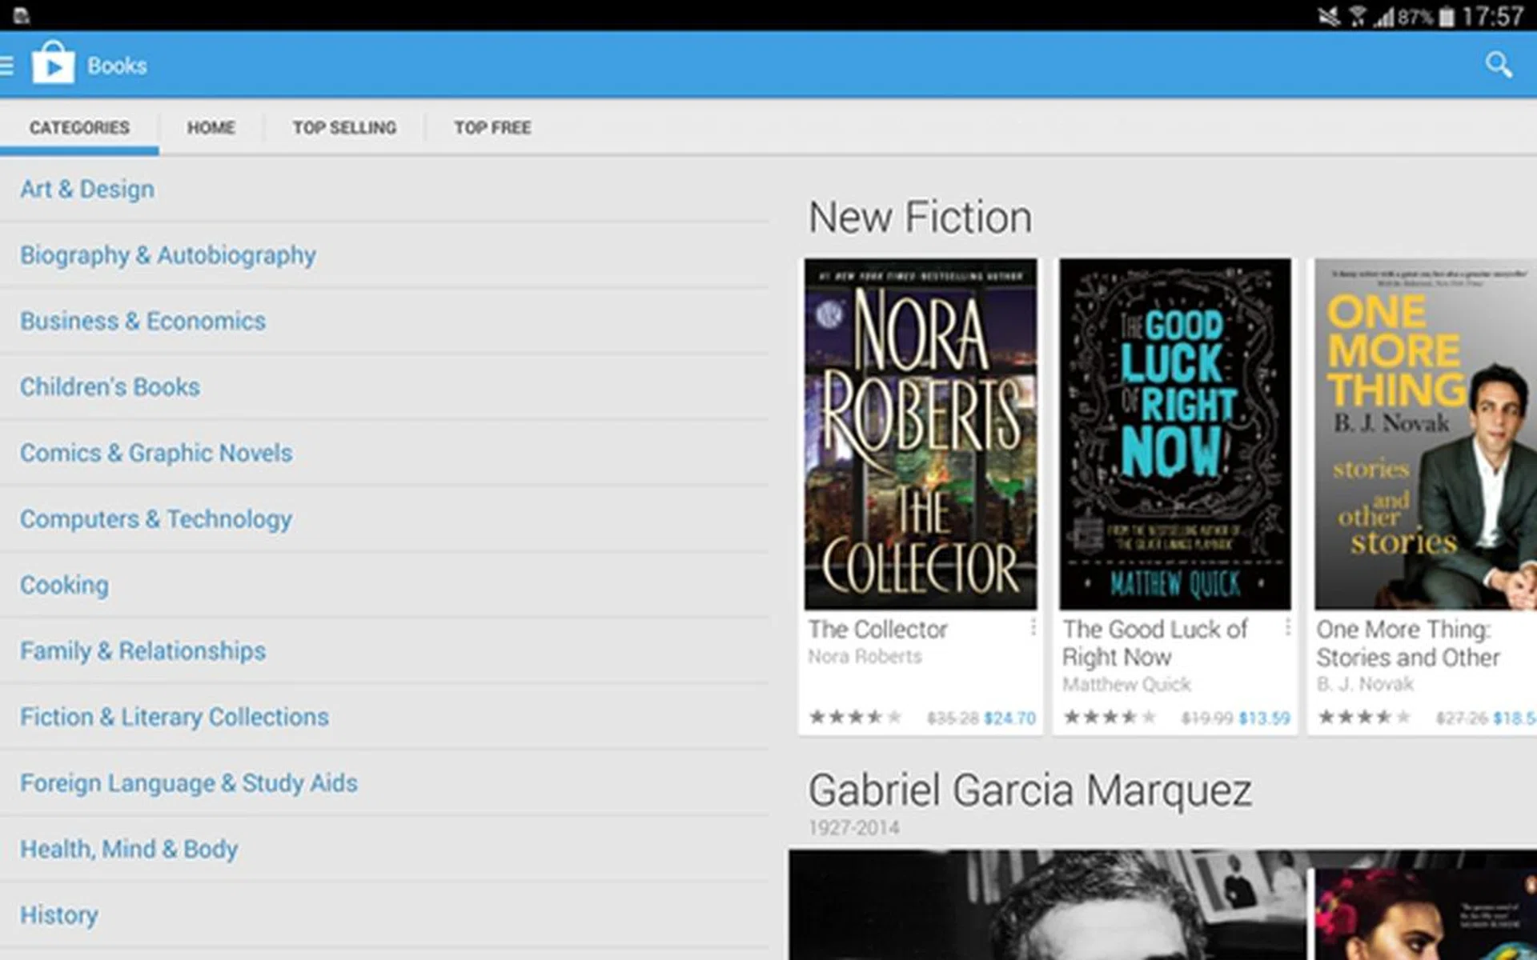Open overflow menu for The Collector
This screenshot has width=1537, height=960.
click(x=1033, y=628)
